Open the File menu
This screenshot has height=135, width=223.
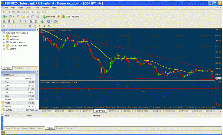[x=6, y=8]
